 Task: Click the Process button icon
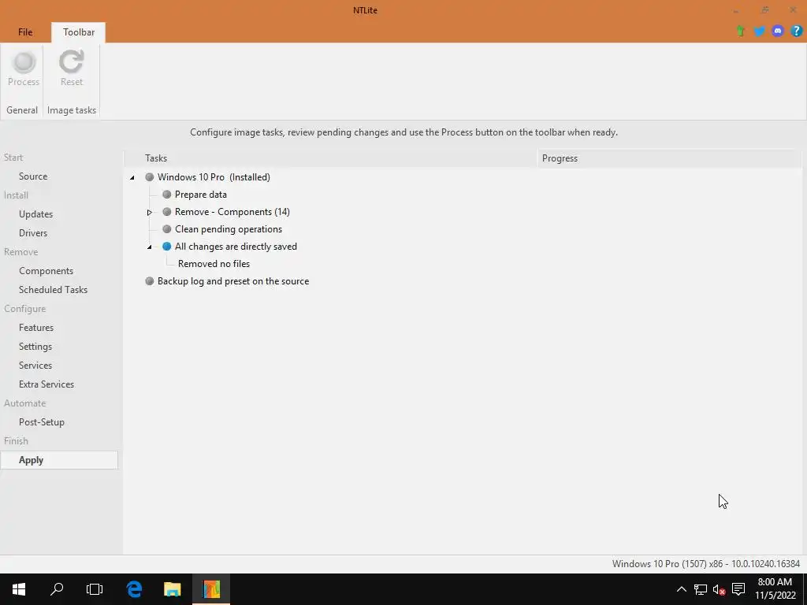(24, 61)
